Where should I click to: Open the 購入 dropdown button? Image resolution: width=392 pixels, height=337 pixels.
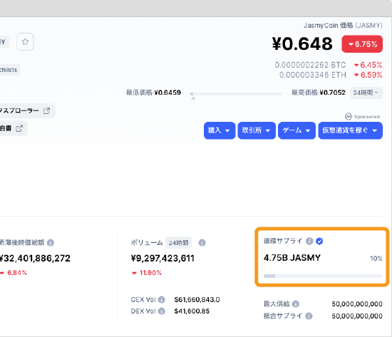(220, 130)
